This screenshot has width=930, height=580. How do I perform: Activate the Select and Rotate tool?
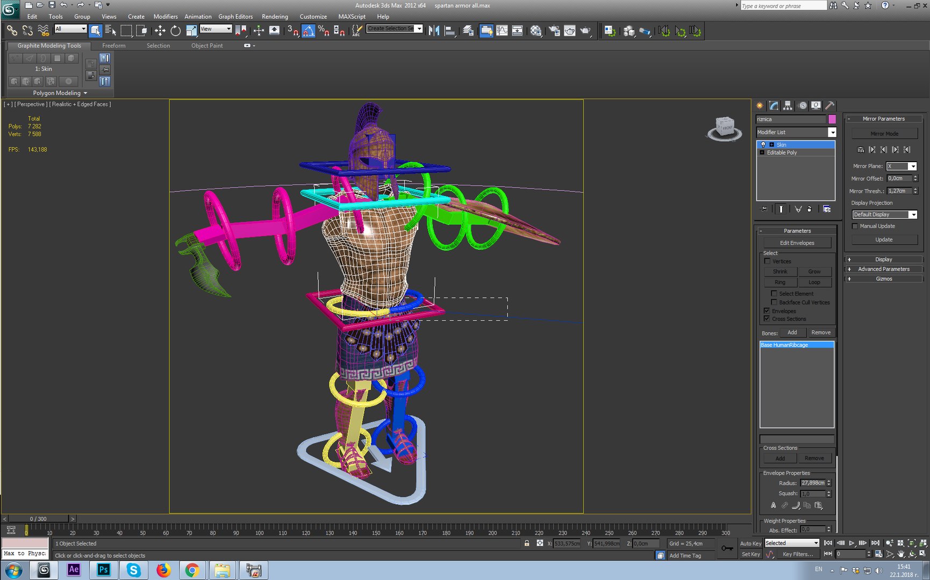(175, 31)
